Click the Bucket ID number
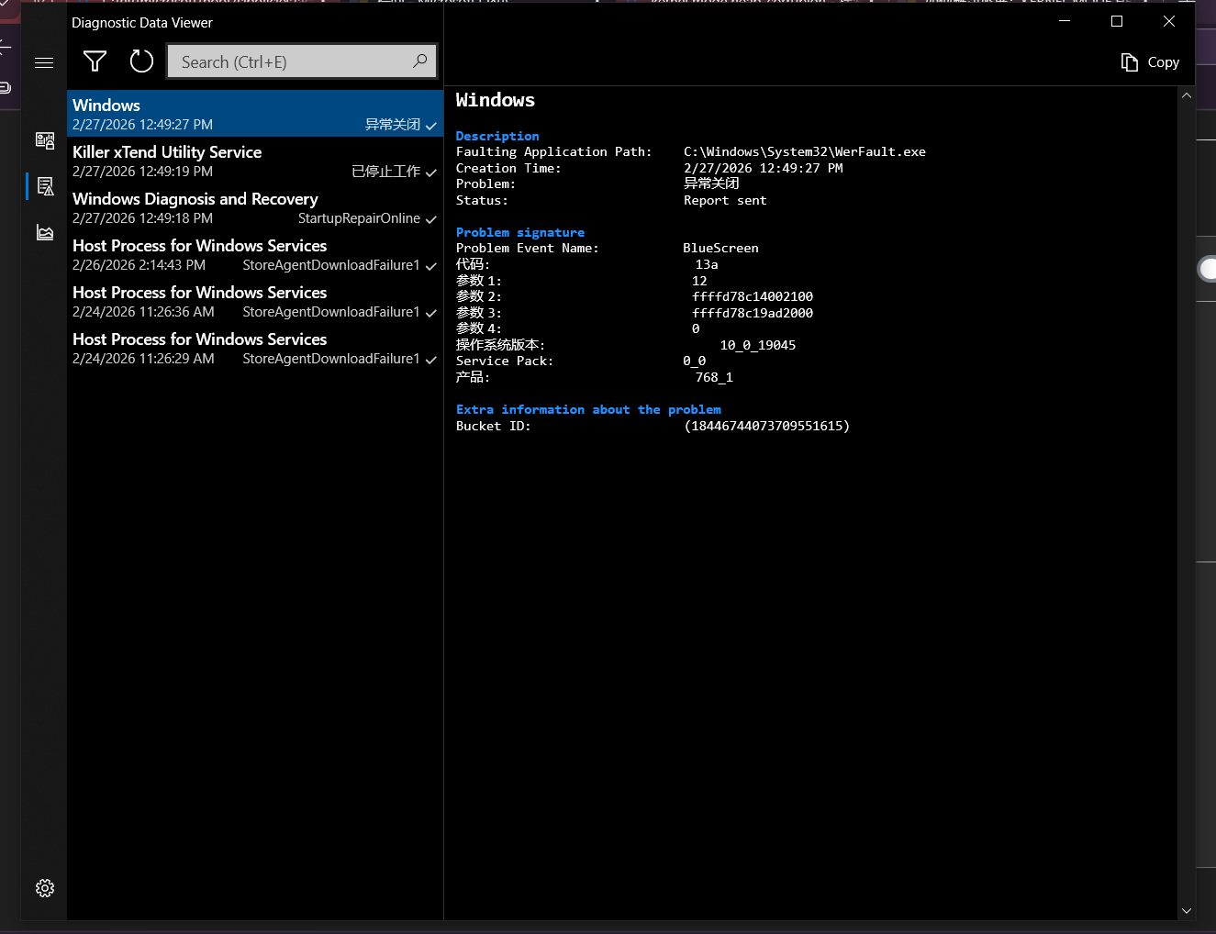This screenshot has width=1216, height=934. tap(767, 426)
